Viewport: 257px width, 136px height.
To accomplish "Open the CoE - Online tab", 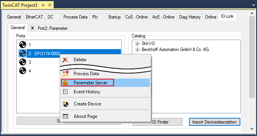I will tap(136, 17).
